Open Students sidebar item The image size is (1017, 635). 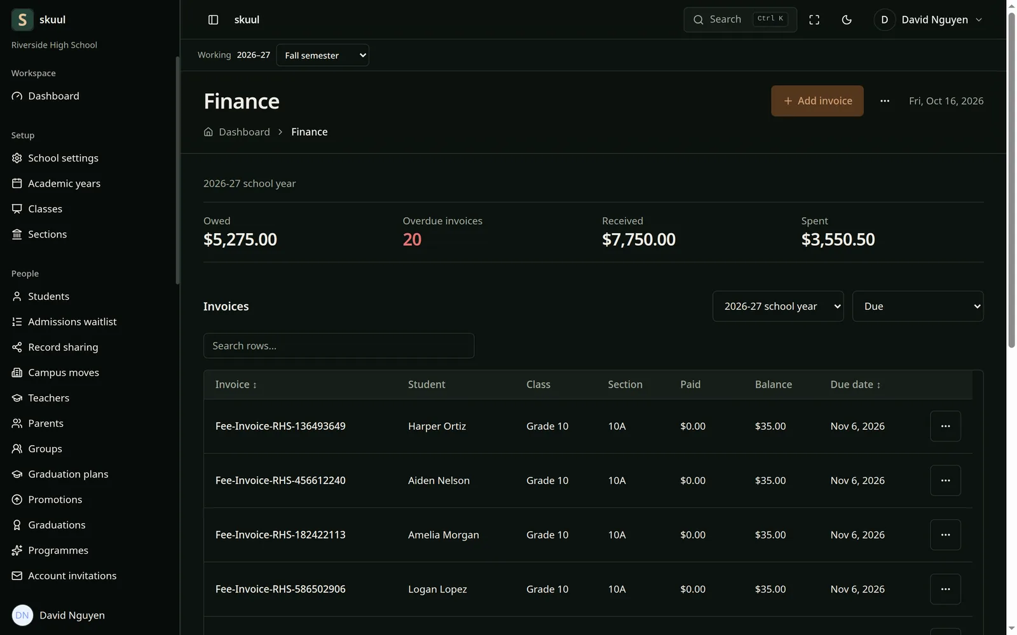pos(89,297)
